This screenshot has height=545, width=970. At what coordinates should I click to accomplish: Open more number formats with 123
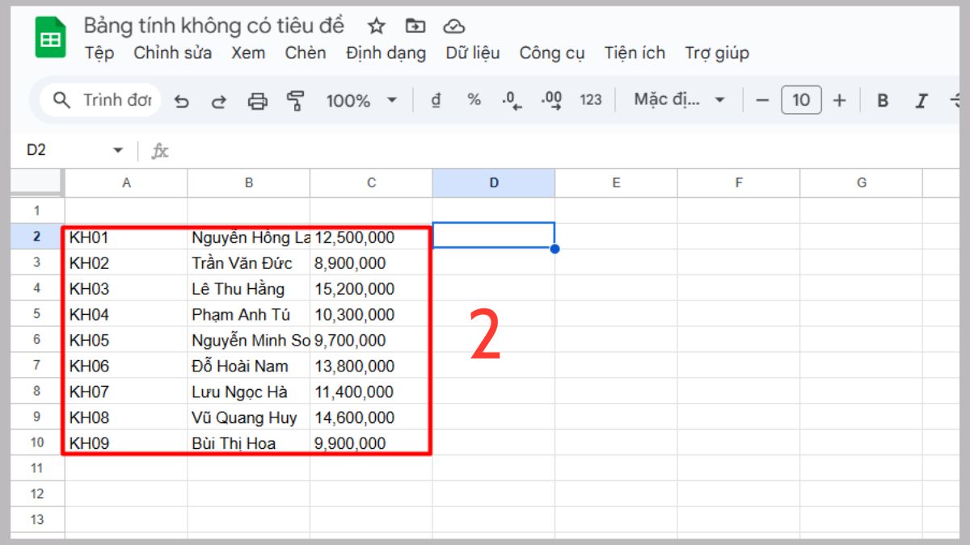[x=591, y=100]
